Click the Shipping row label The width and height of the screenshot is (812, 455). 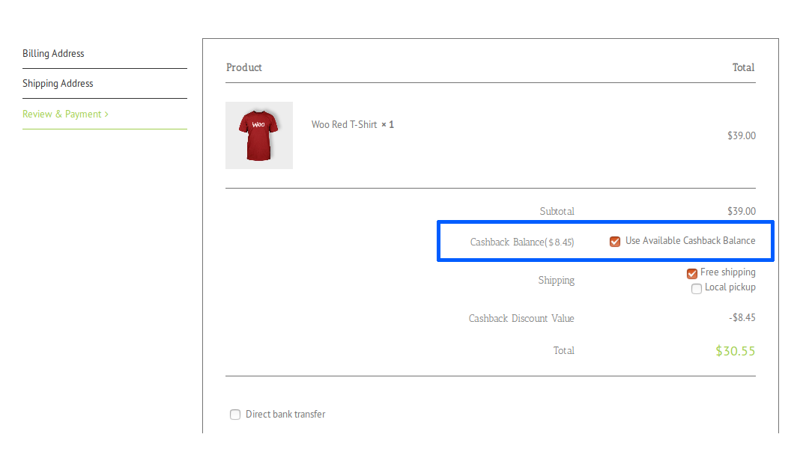(556, 280)
